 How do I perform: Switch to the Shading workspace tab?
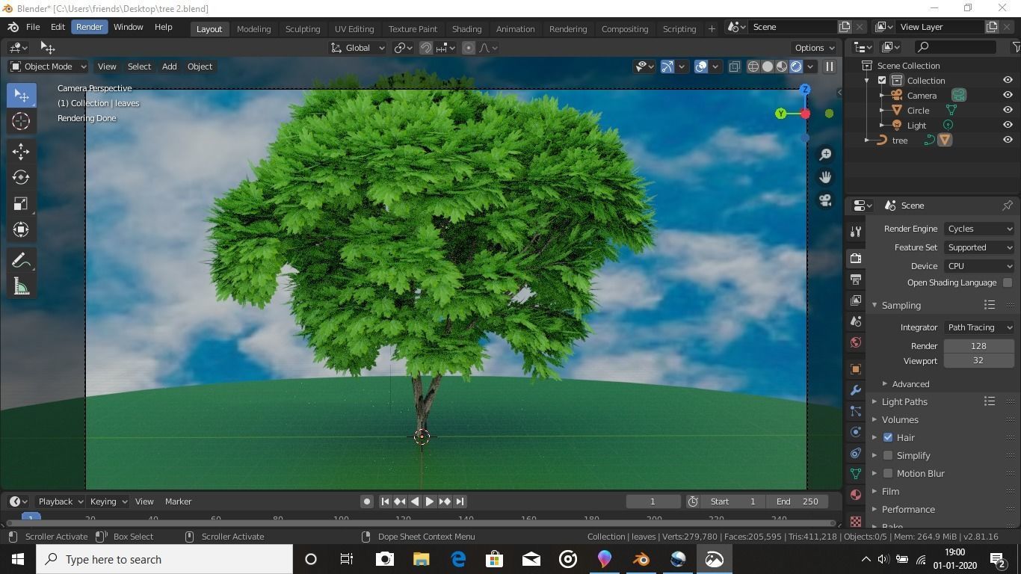466,28
